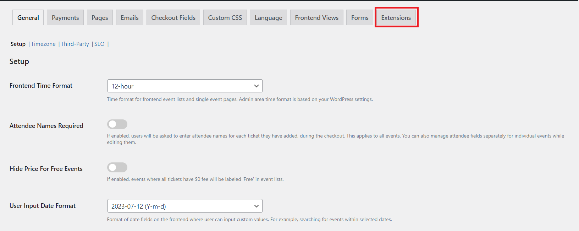Open the Language tab
The width and height of the screenshot is (579, 231).
coord(268,18)
